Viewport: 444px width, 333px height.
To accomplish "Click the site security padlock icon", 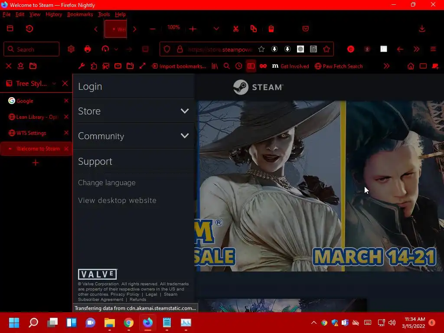I will tap(180, 49).
